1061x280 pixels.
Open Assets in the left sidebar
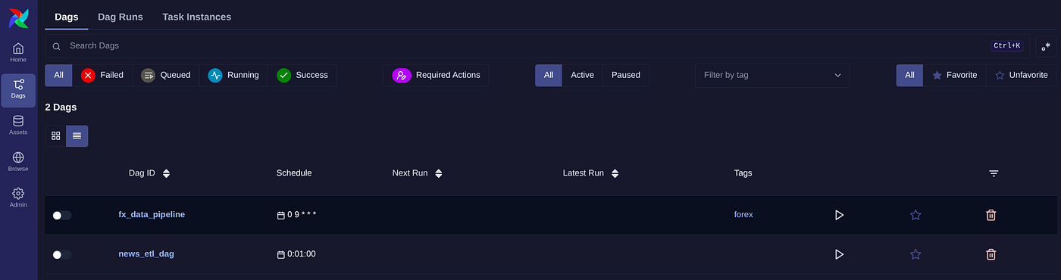18,126
